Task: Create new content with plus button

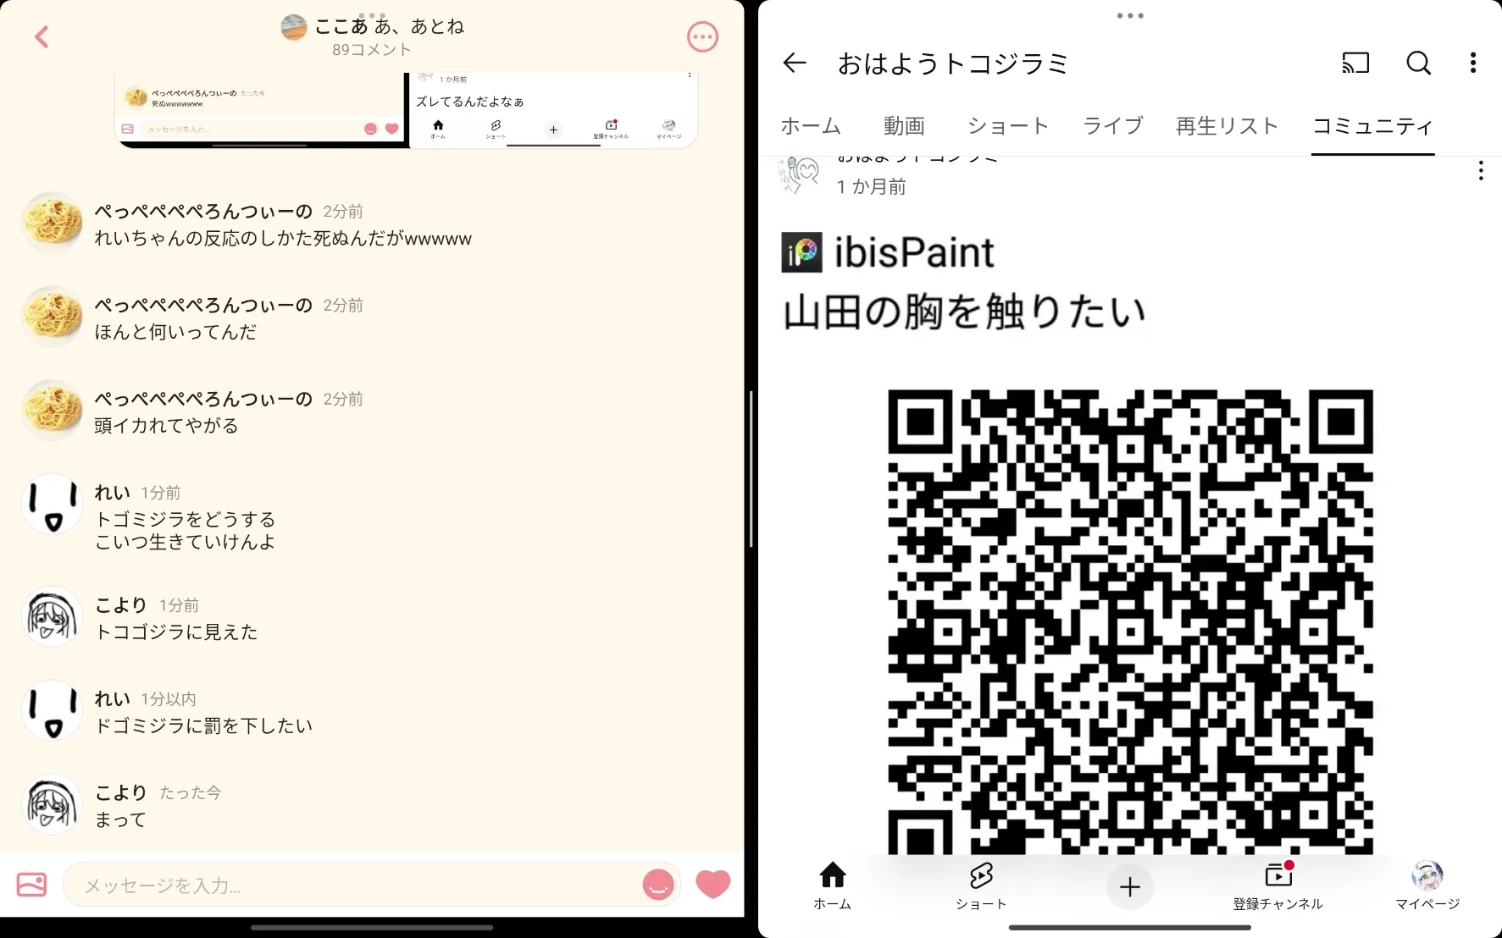Action: [1129, 886]
